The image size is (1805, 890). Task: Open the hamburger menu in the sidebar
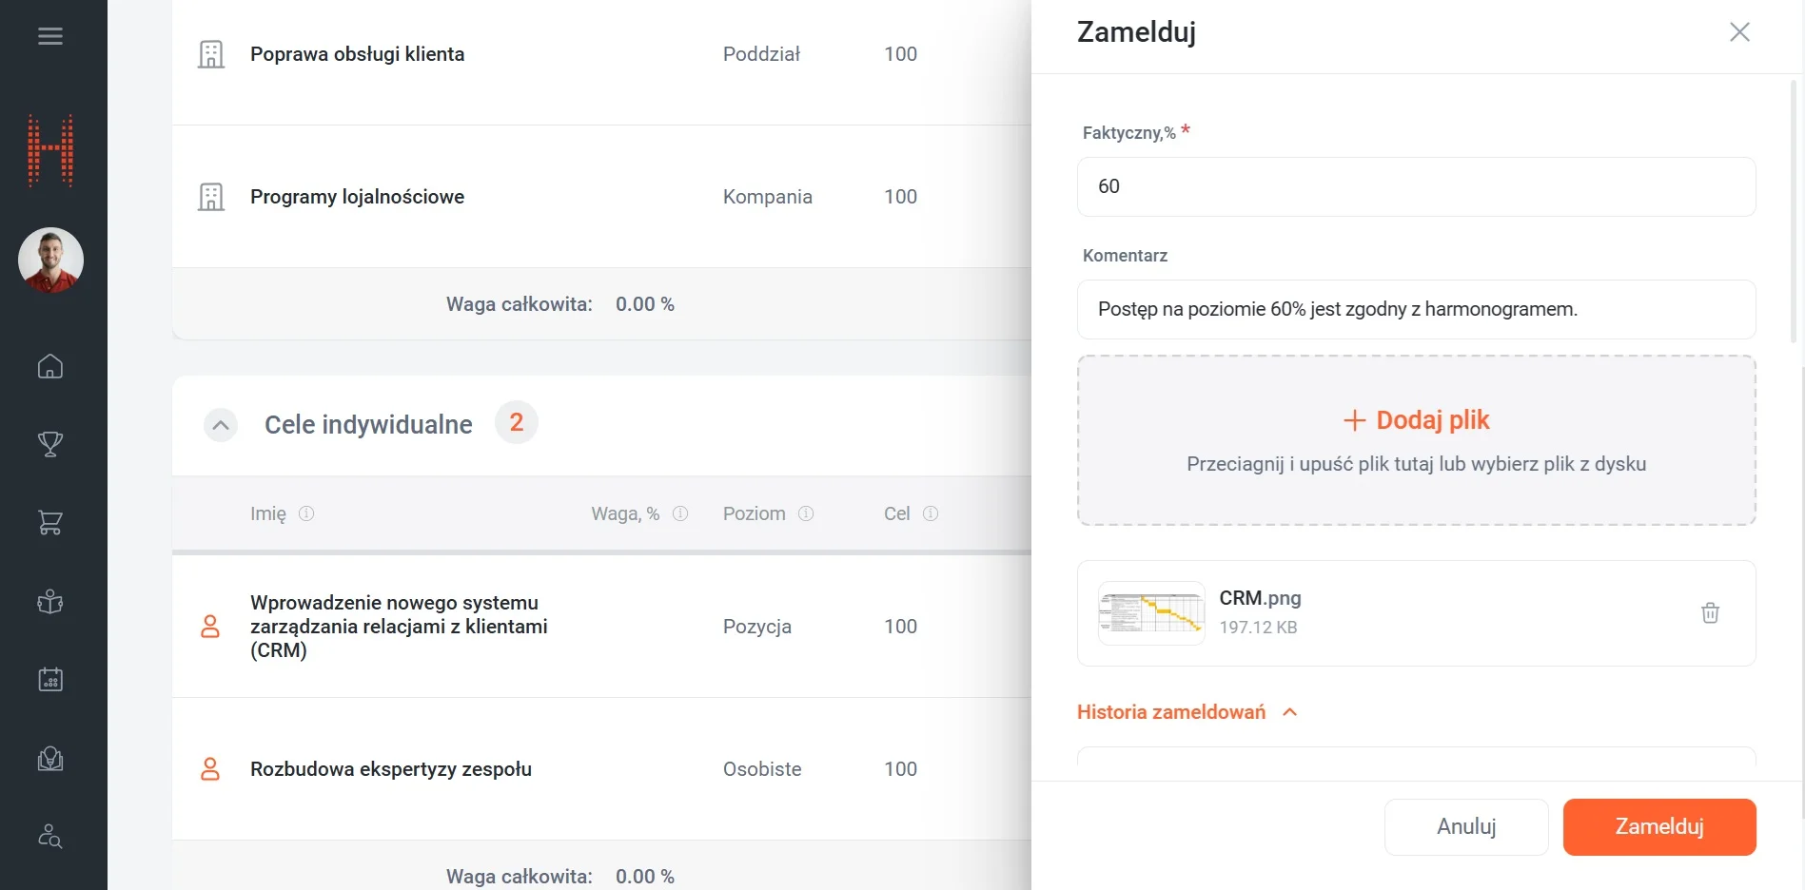pos(50,36)
